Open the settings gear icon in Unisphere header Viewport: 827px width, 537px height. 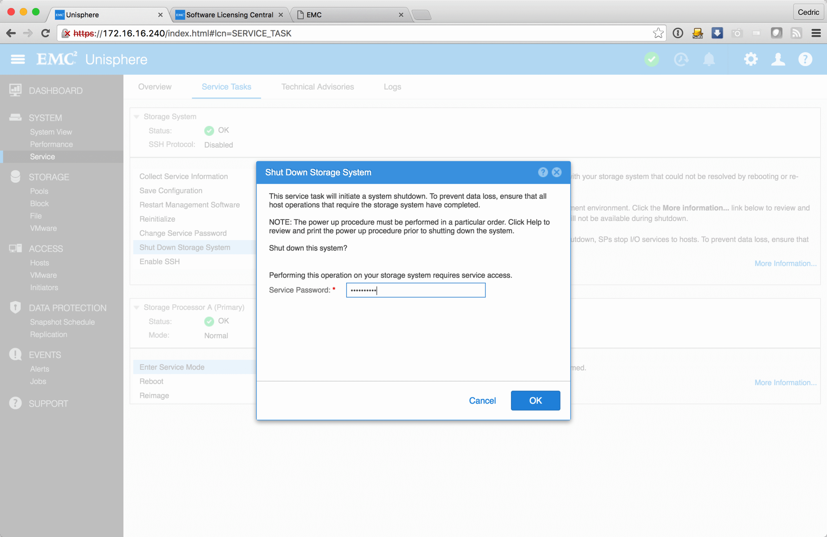point(750,59)
